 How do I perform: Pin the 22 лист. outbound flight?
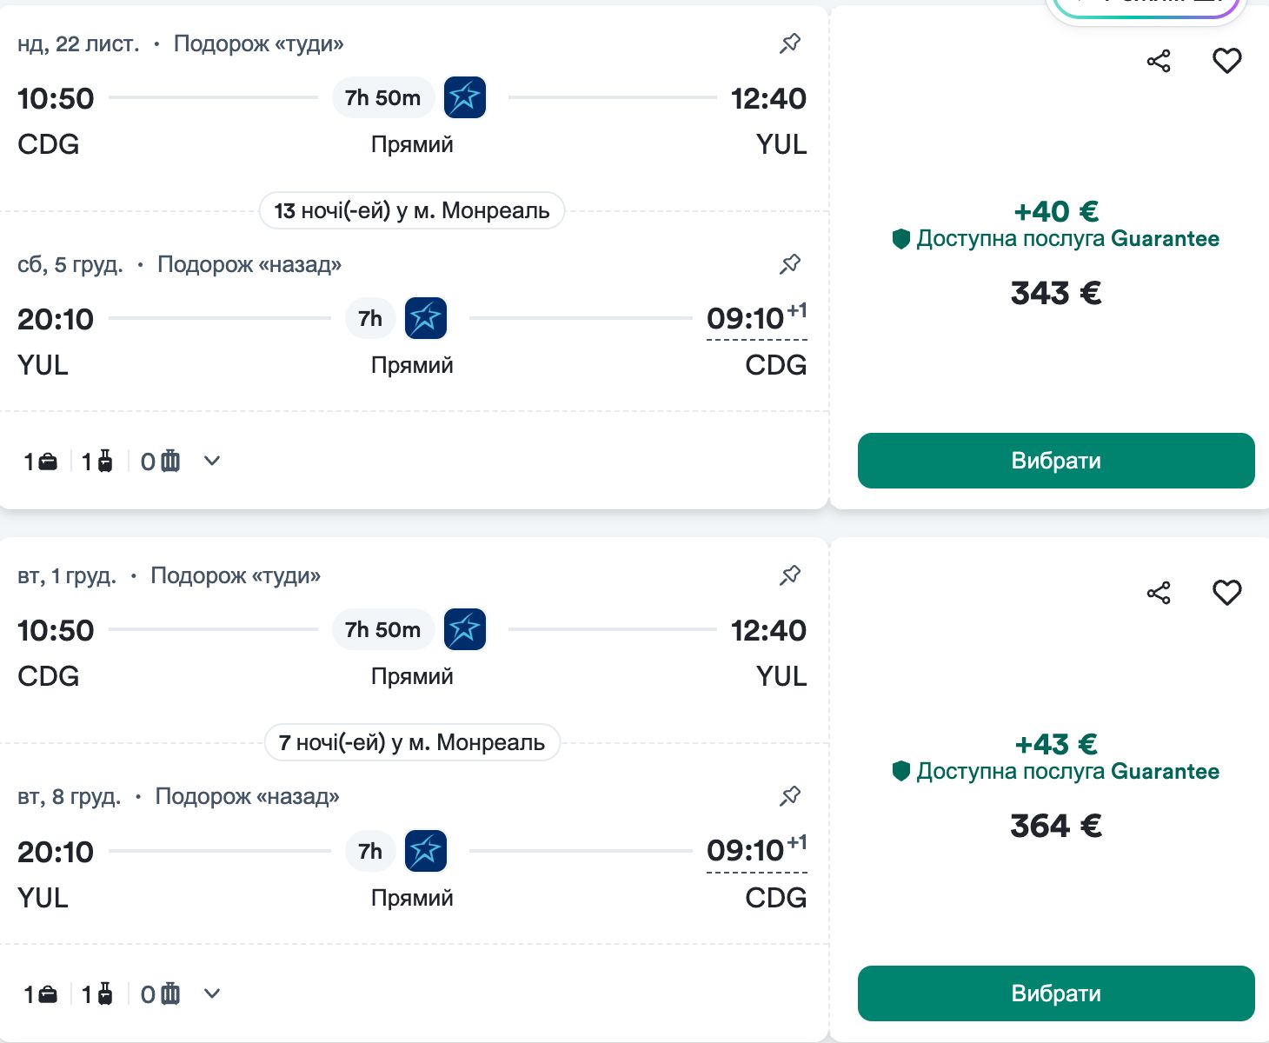pyautogui.click(x=790, y=43)
